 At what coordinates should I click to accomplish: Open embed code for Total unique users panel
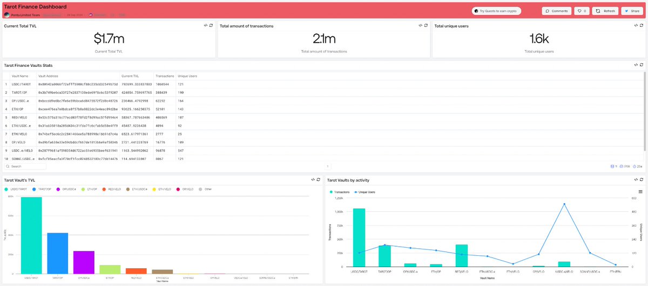pos(635,25)
